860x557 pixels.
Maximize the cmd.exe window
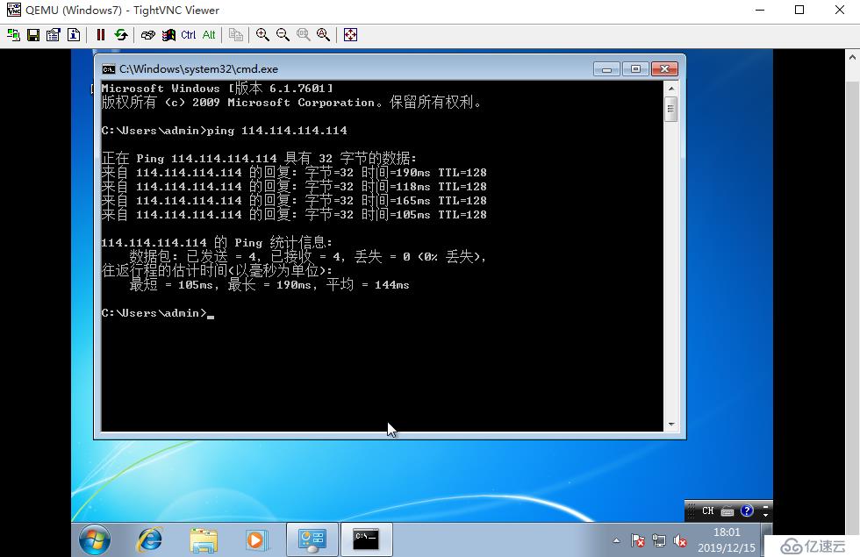pos(635,69)
